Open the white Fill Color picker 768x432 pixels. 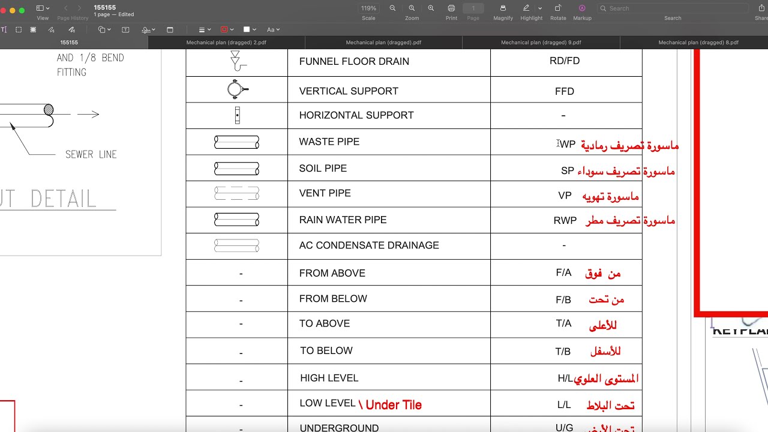coord(249,29)
